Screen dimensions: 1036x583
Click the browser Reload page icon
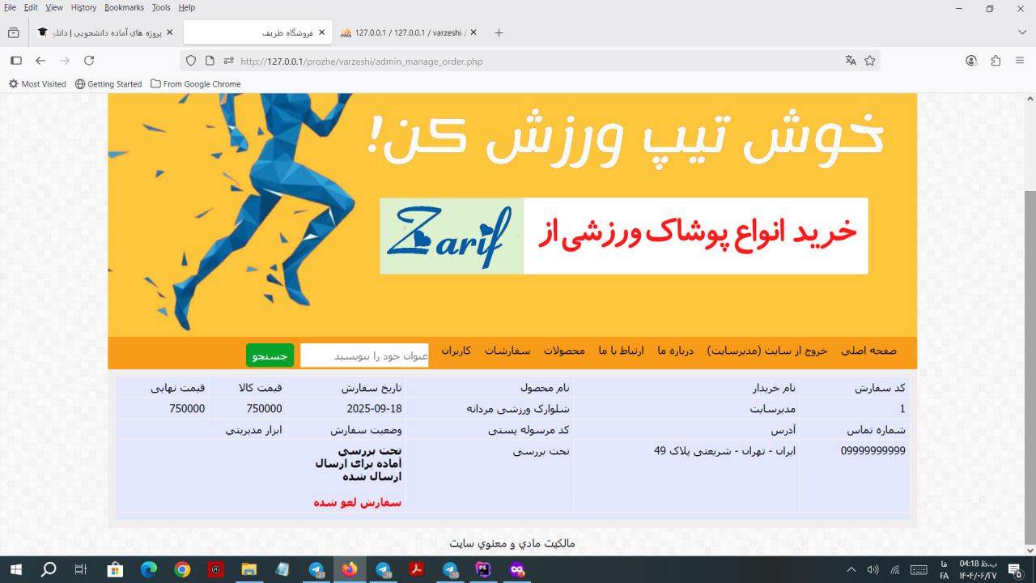click(x=89, y=61)
